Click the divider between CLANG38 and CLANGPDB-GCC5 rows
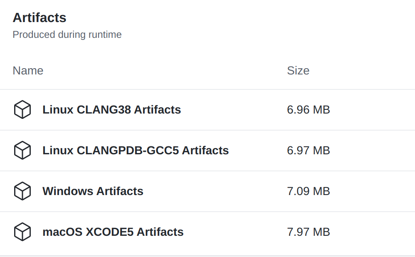This screenshot has height=257, width=415. pyautogui.click(x=207, y=130)
